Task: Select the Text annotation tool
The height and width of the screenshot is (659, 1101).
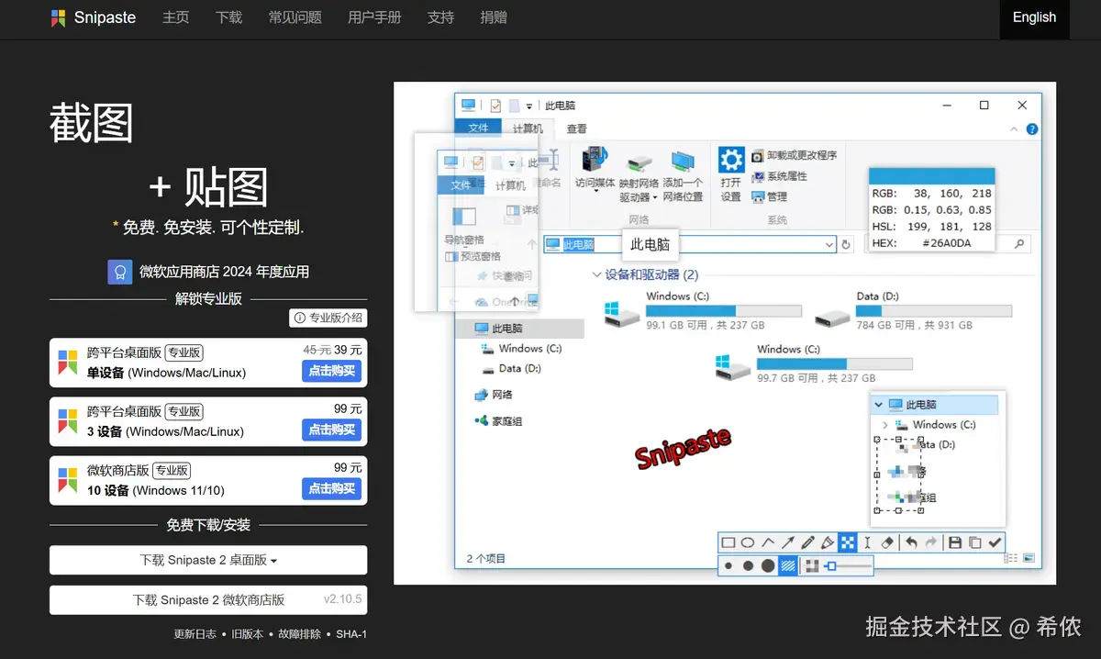Action: (867, 543)
